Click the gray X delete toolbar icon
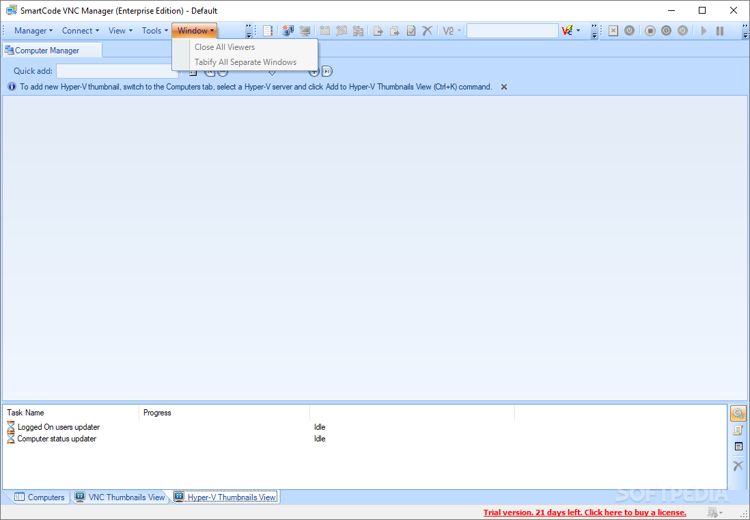The width and height of the screenshot is (750, 520). point(427,31)
